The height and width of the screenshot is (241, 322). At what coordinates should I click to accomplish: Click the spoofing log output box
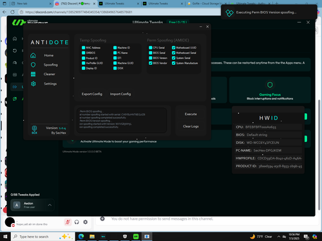pyautogui.click(x=122, y=120)
